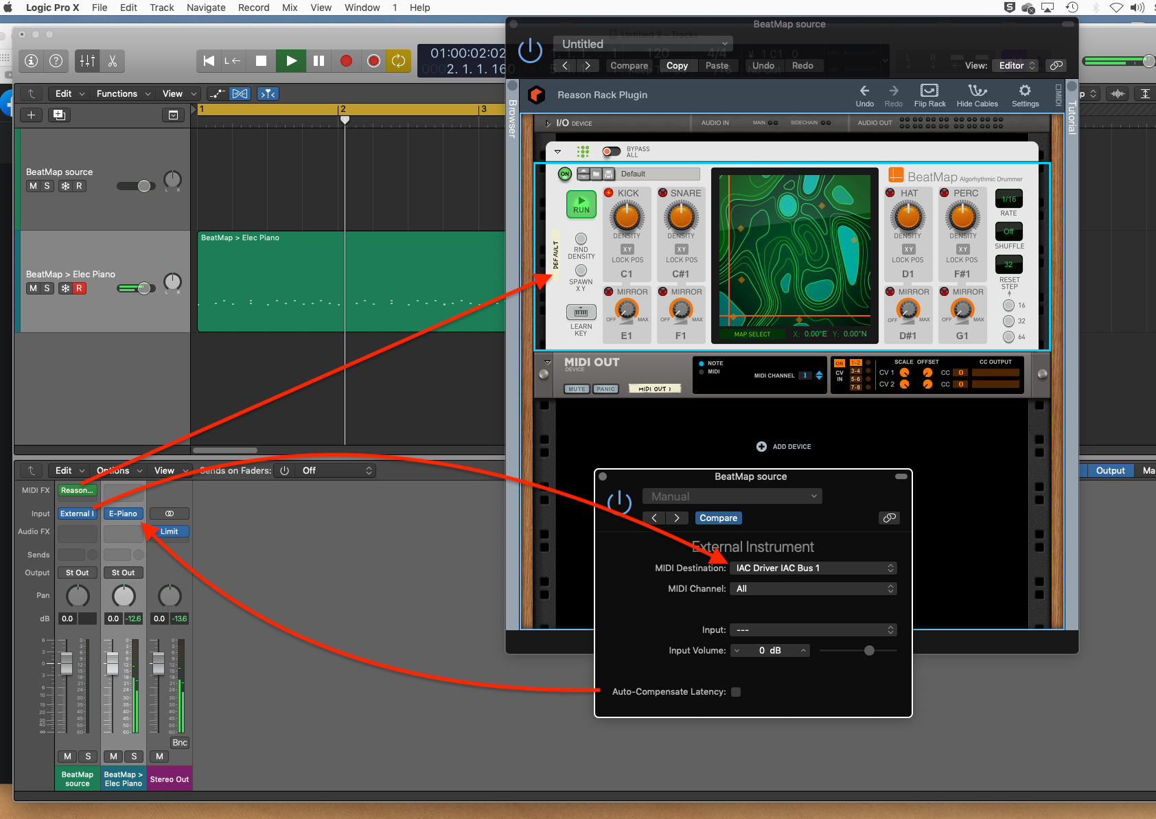
Task: Open the Mix menu
Action: [x=290, y=8]
